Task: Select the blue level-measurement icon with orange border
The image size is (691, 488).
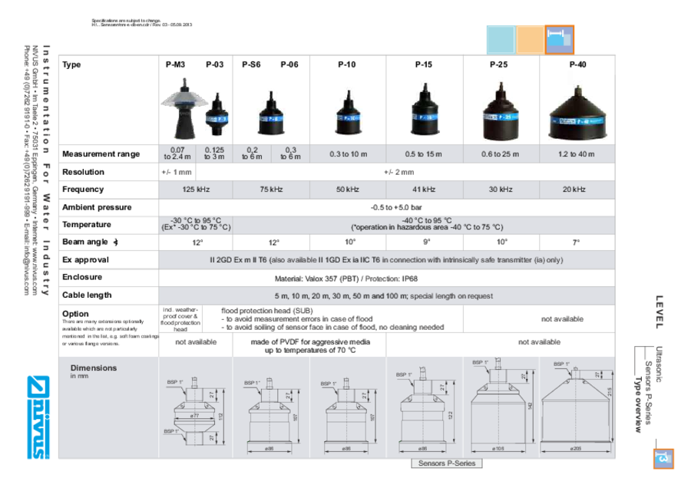Action: 559,40
